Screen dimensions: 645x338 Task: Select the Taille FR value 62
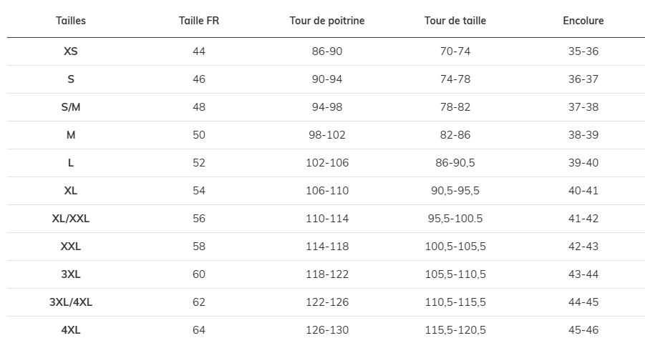pyautogui.click(x=199, y=302)
